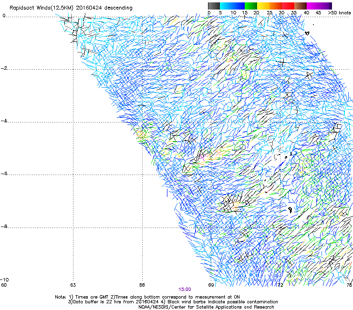Click legend scale value '25'
This screenshot has width=353, height=310.
pos(269,13)
